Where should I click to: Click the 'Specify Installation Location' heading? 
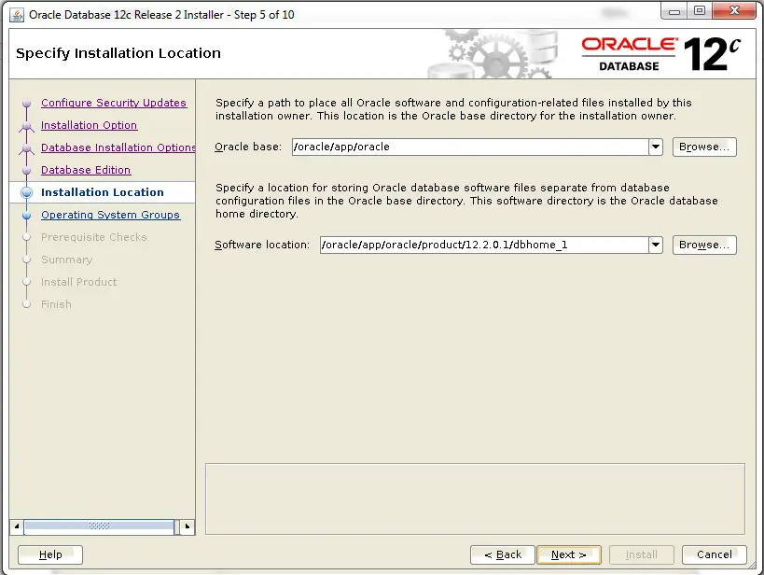point(118,53)
